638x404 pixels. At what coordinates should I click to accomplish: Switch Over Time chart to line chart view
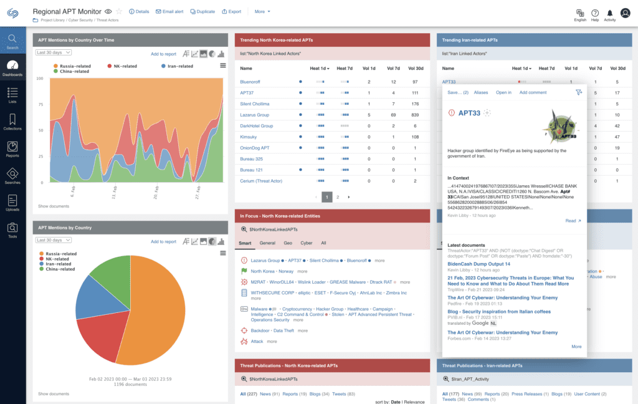(x=195, y=54)
